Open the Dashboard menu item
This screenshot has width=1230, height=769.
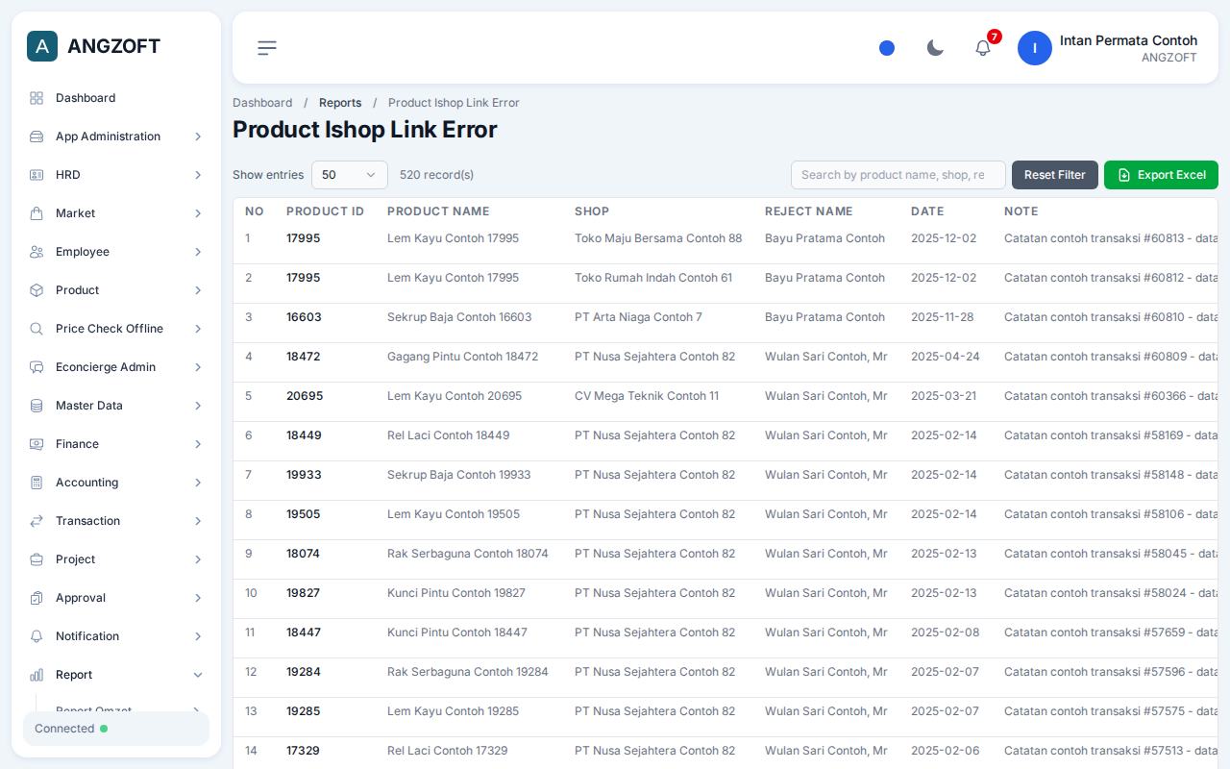[x=116, y=98]
